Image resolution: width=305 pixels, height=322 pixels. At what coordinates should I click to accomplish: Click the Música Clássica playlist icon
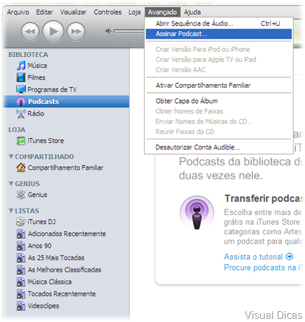[x=21, y=282]
